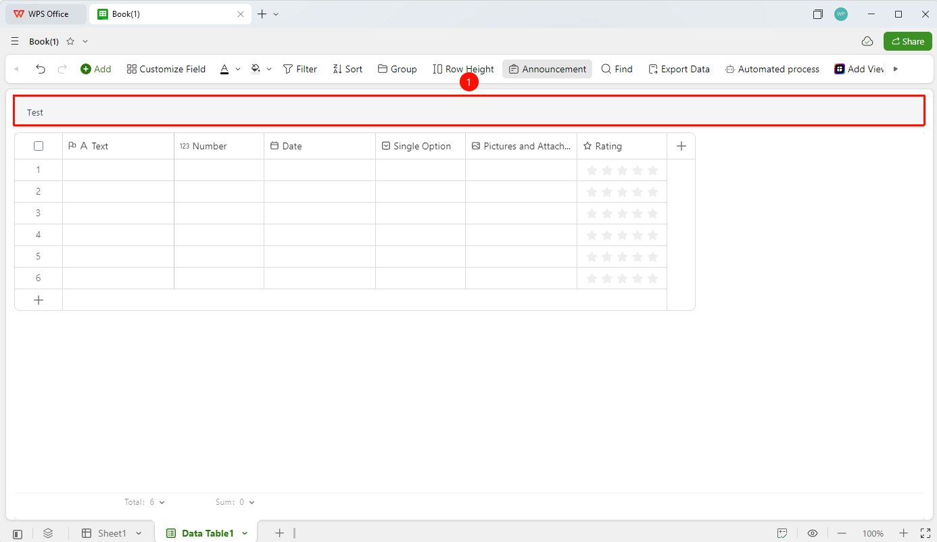Add a new row with the bottom plus

[x=39, y=300]
